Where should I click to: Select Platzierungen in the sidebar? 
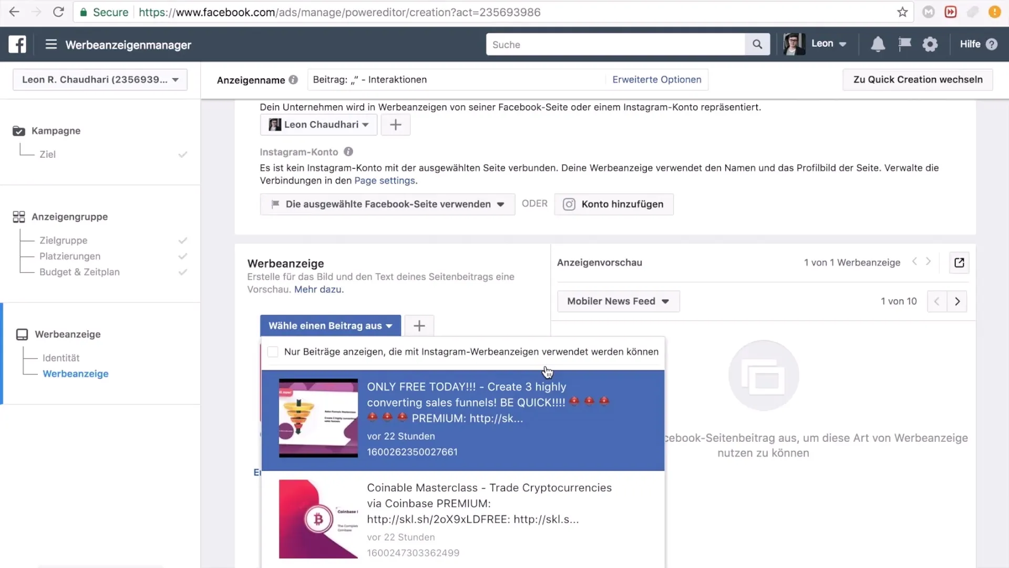click(x=70, y=256)
